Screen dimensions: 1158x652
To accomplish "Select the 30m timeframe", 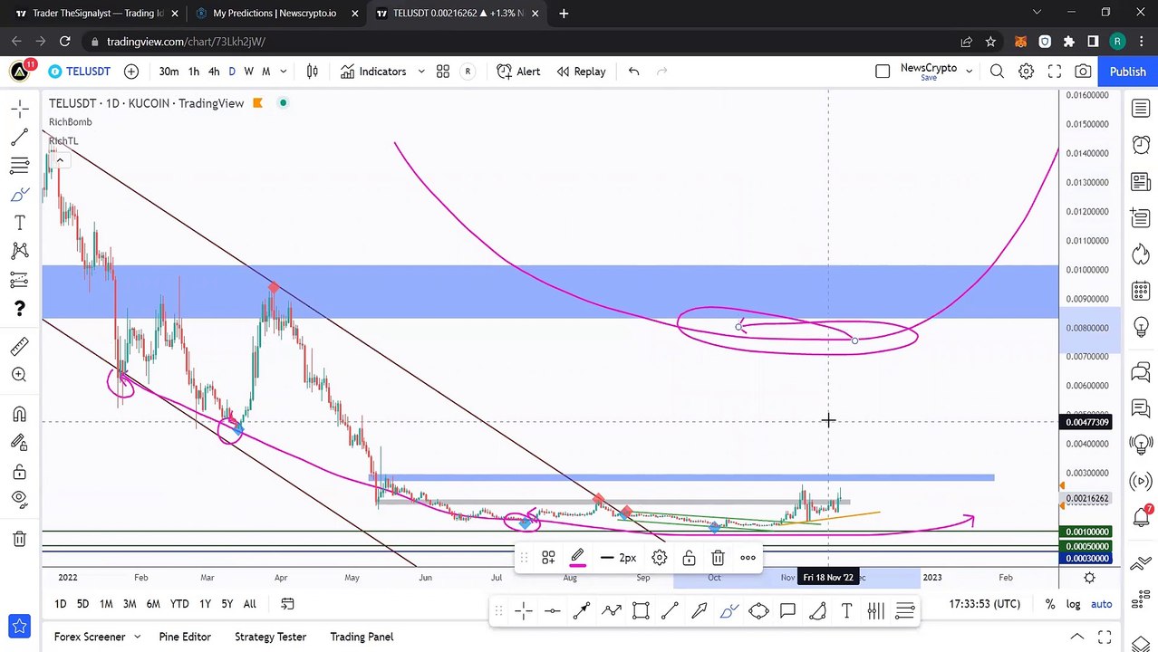I will [x=169, y=72].
